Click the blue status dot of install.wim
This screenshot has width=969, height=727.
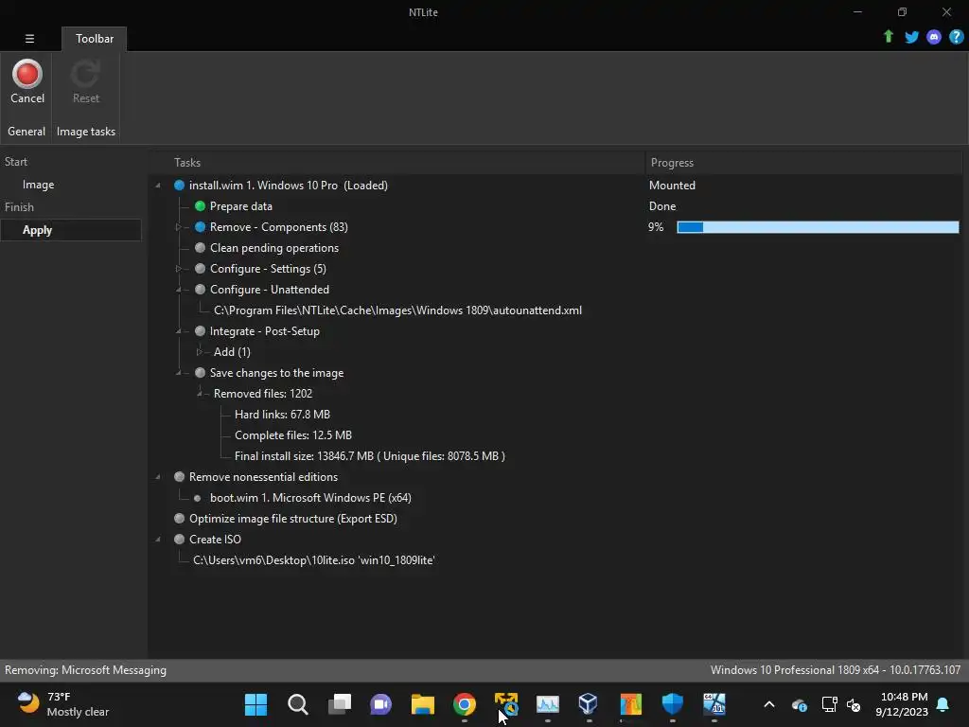[x=179, y=186]
